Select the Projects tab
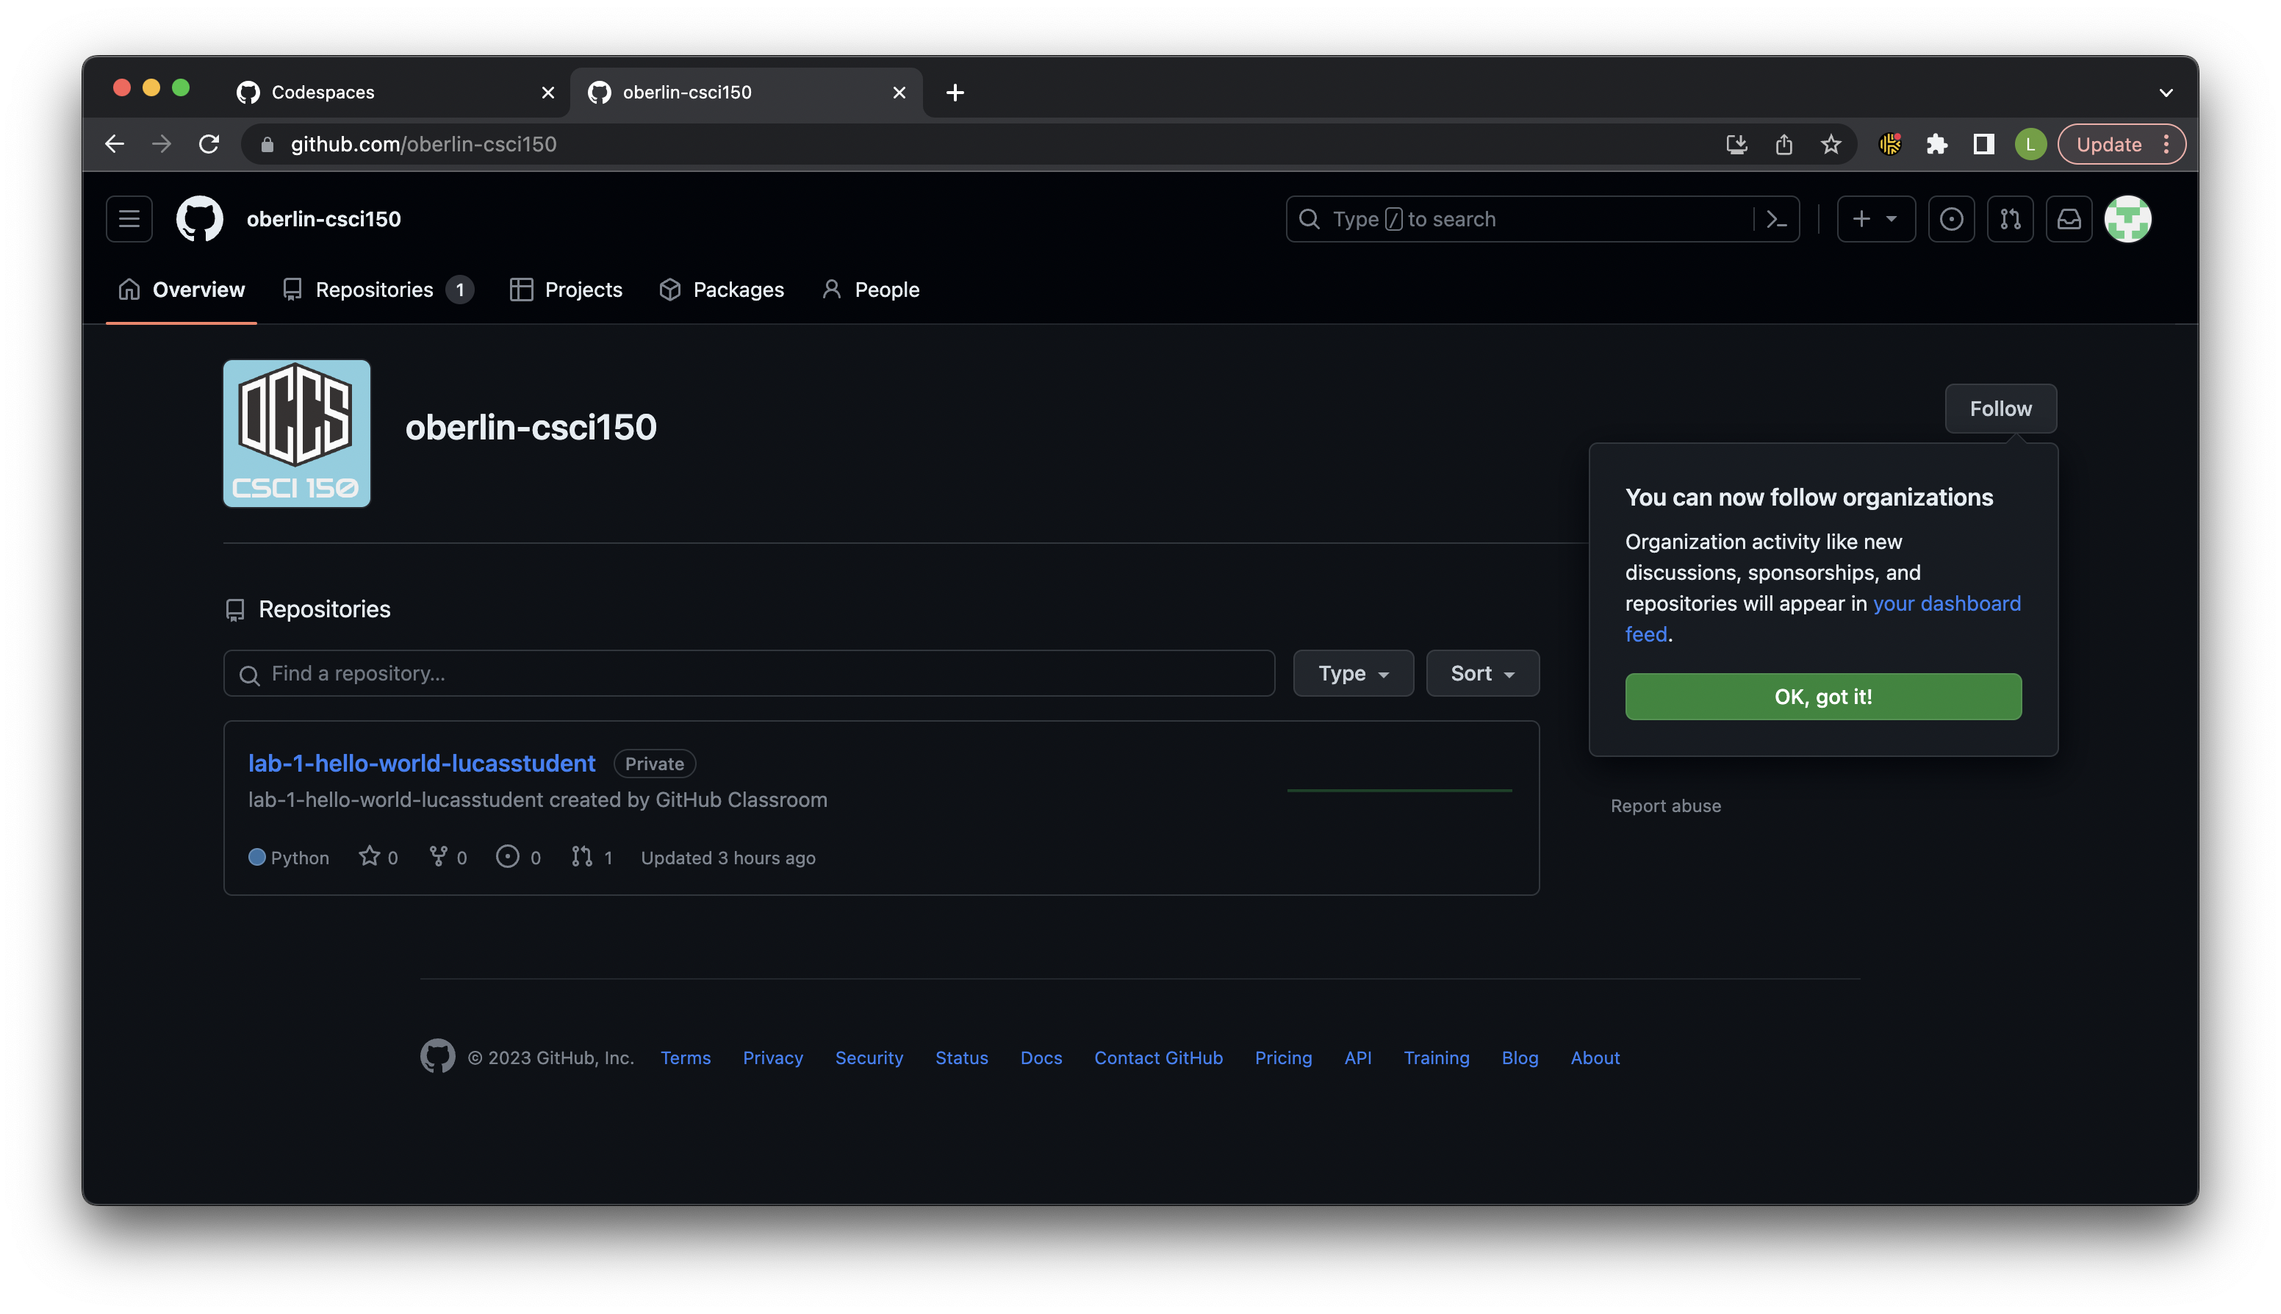 pos(566,290)
